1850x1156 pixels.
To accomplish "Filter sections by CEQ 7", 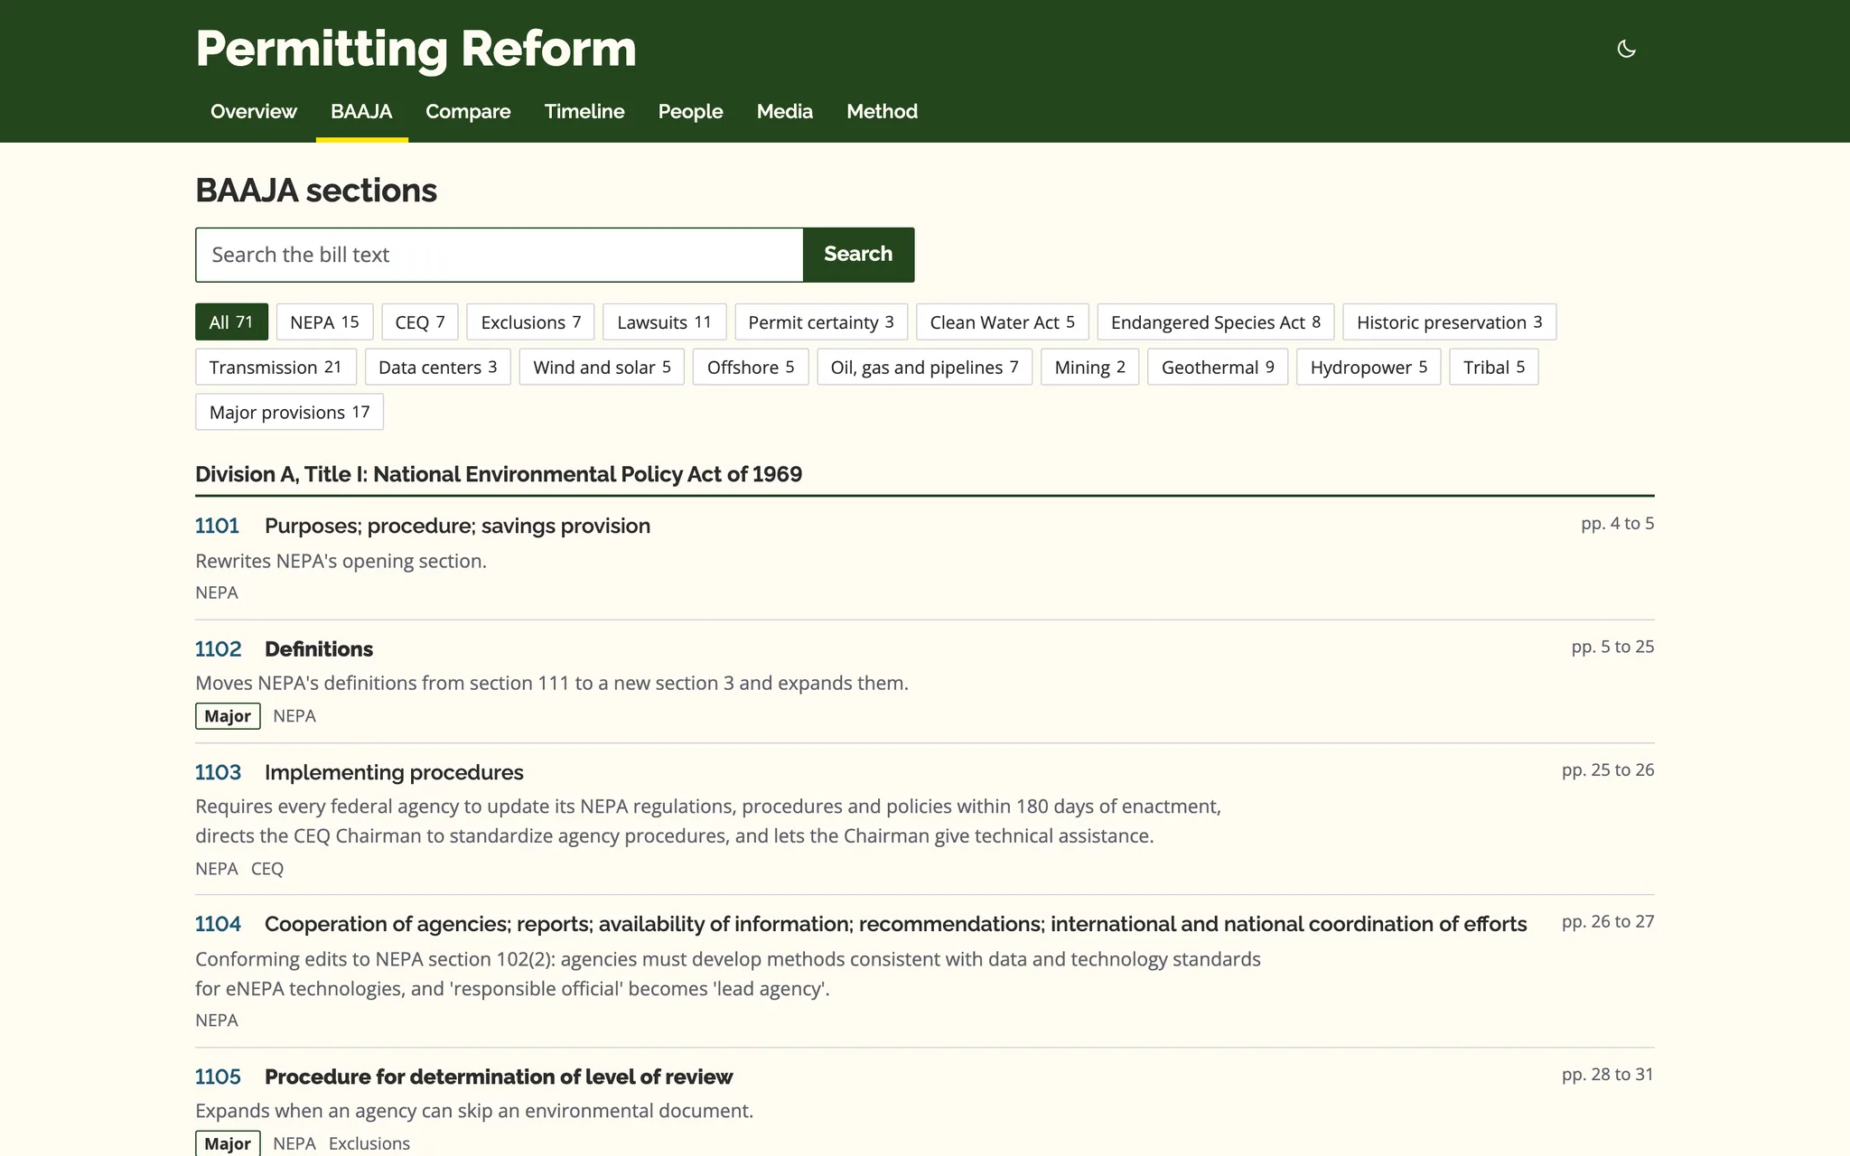I will click(x=420, y=322).
